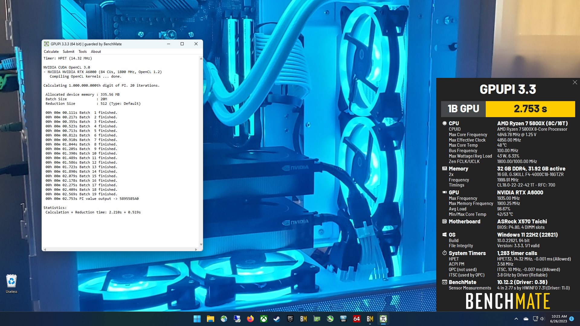Open File Explorer from taskbar
580x326 pixels.
click(210, 319)
